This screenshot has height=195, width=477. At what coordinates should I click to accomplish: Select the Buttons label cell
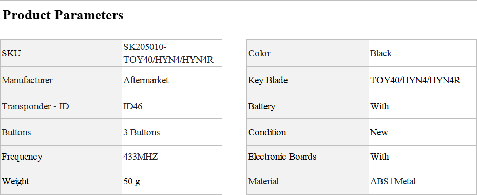[x=61, y=132]
